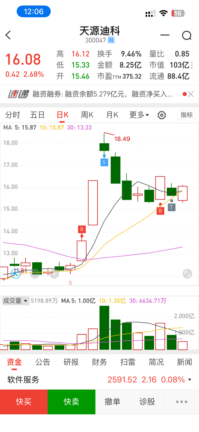Select the large red candlestick near 16.00
This screenshot has height=432, width=199.
tap(93, 203)
